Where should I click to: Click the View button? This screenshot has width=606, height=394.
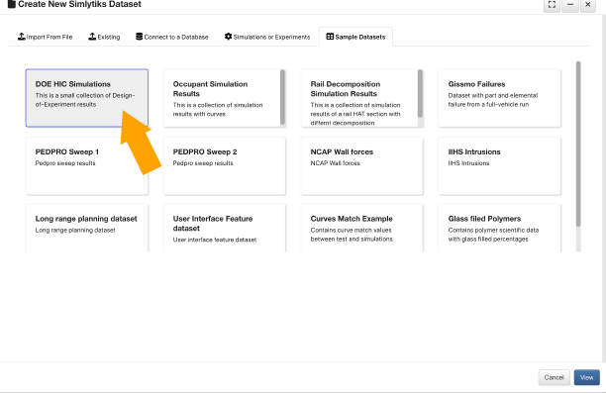(x=586, y=377)
